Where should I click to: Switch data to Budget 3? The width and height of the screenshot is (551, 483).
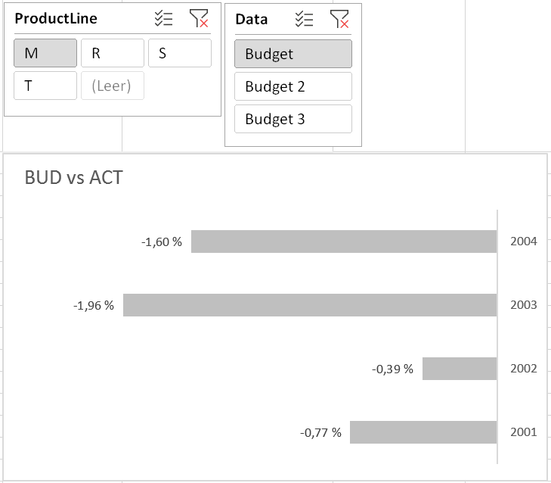pos(293,119)
